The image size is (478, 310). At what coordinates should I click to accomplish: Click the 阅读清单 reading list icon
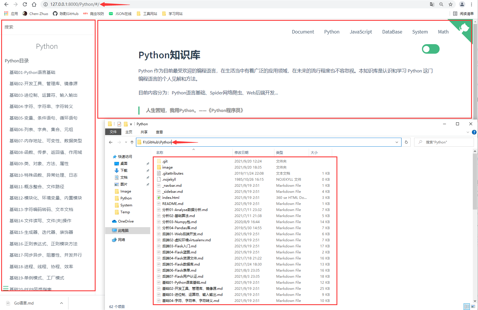(455, 14)
